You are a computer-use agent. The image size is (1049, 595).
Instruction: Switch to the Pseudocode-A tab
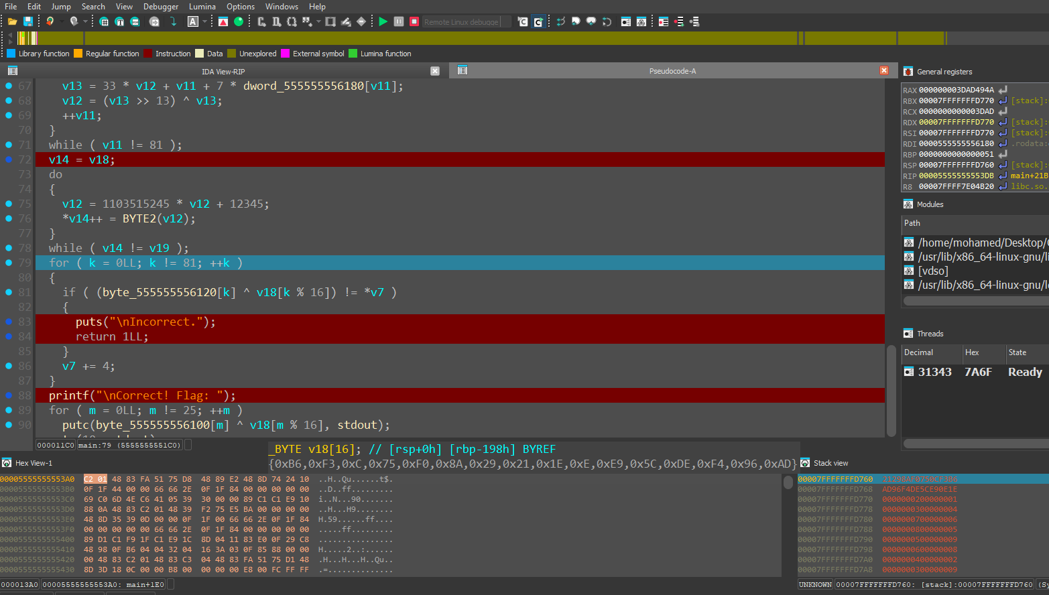point(672,70)
